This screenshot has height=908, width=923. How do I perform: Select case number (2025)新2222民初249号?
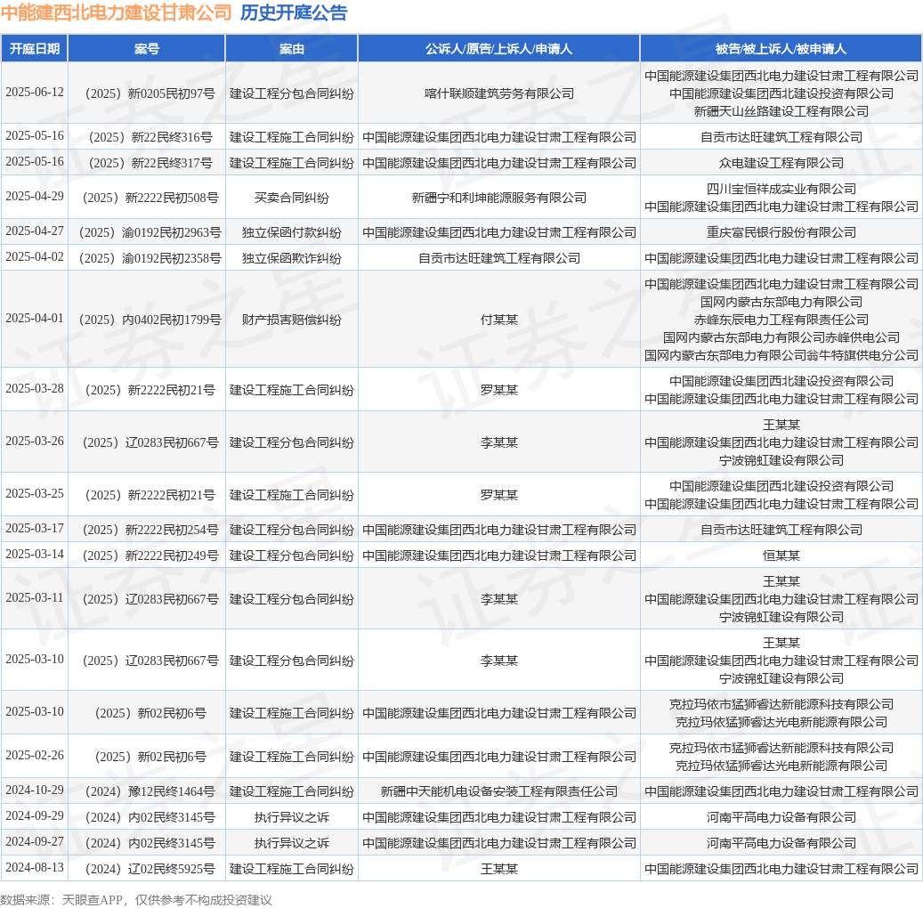(147, 555)
